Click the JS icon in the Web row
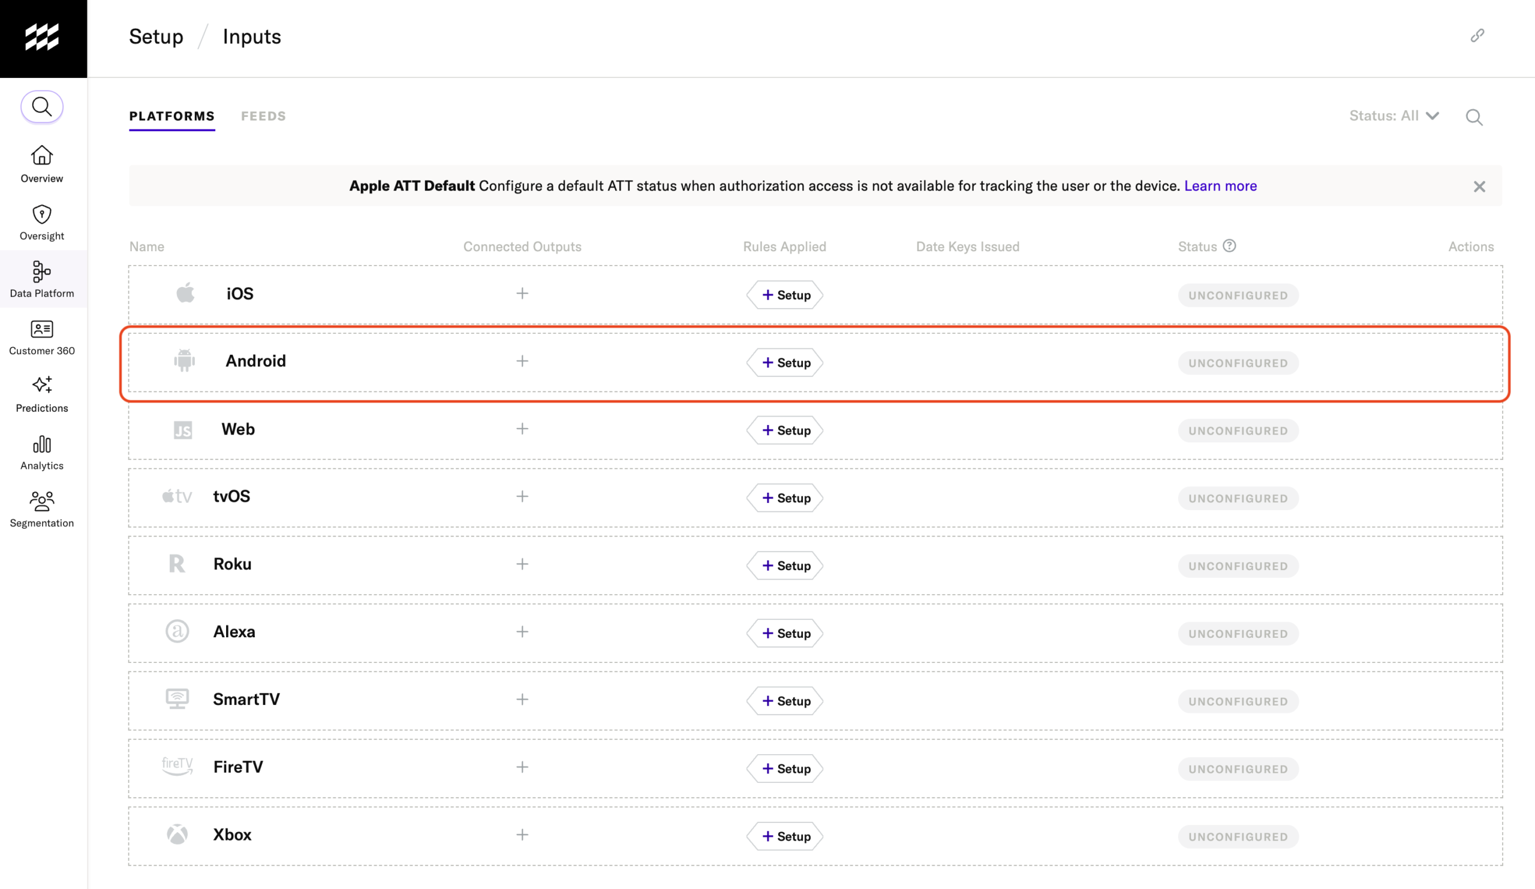 pos(183,430)
